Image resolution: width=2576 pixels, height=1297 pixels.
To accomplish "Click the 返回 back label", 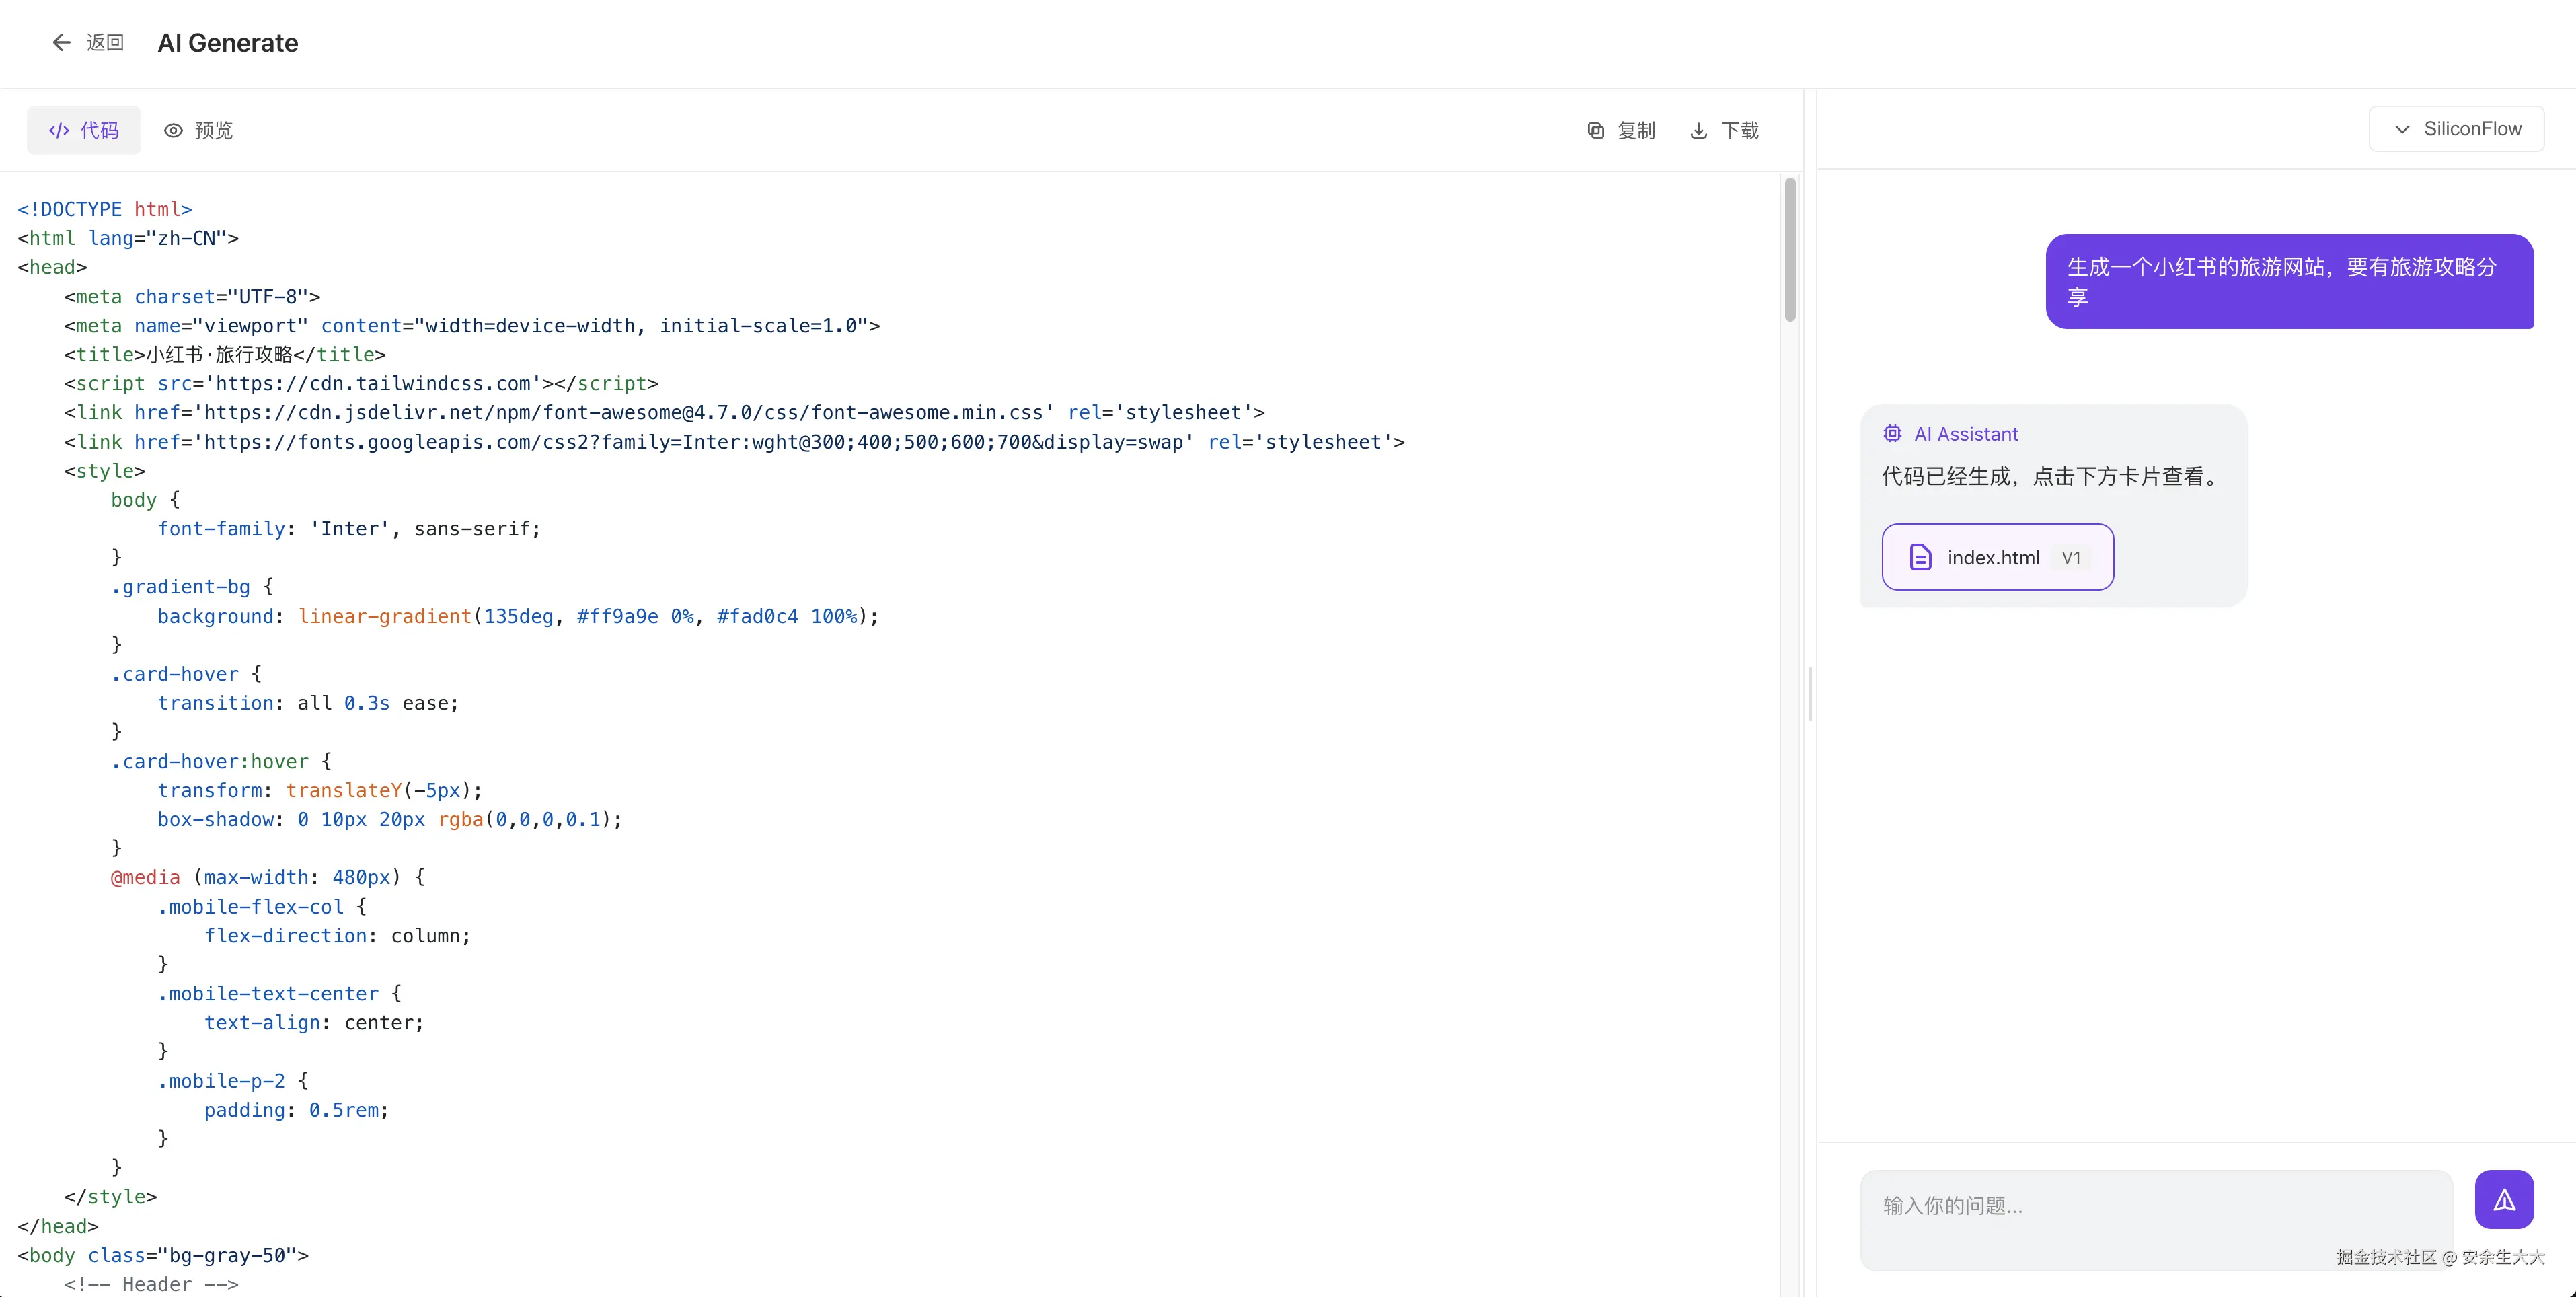I will pos(105,42).
